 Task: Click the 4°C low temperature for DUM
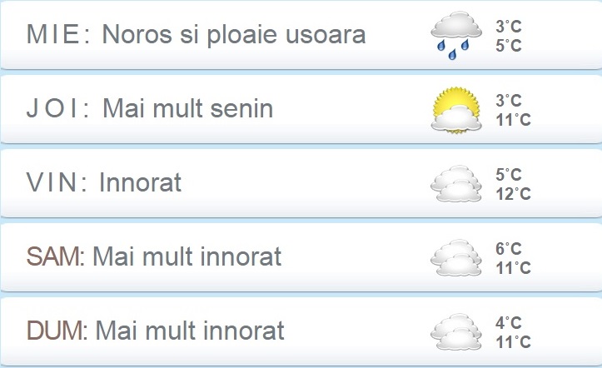(508, 323)
